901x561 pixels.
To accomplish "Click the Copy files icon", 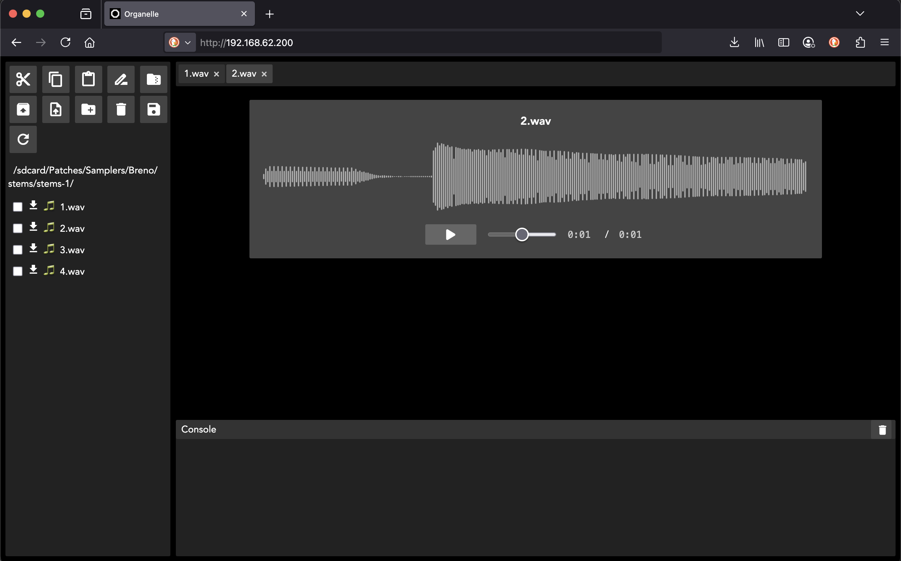I will click(x=56, y=79).
